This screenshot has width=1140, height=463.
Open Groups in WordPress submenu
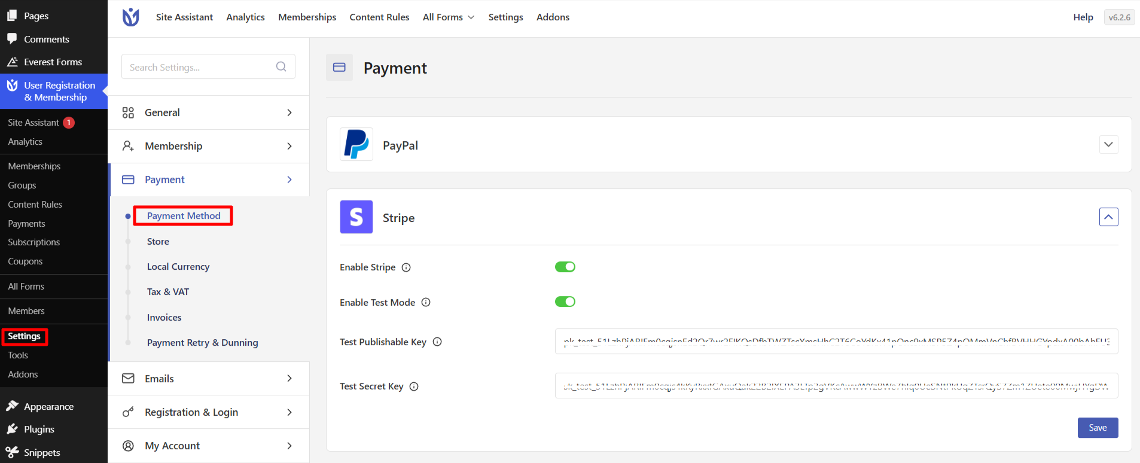[x=22, y=185]
